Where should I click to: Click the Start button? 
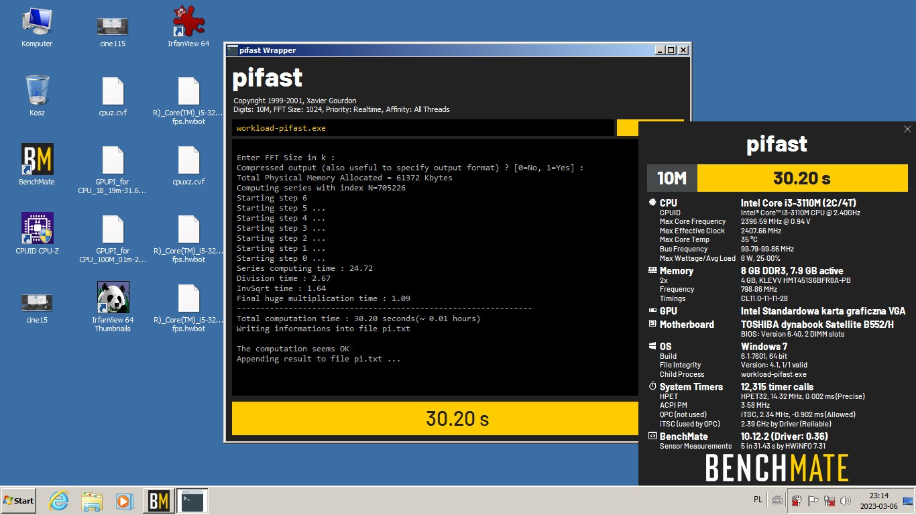pos(19,501)
